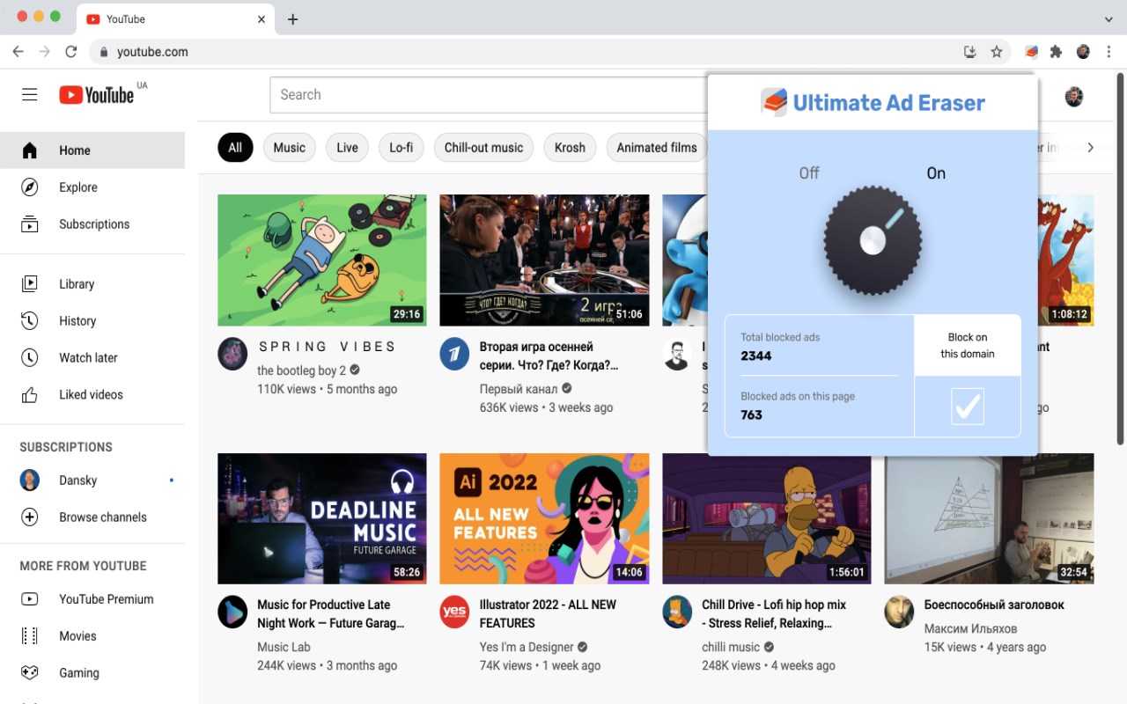
Task: Click the YouTube account avatar
Action: pos(1073,96)
